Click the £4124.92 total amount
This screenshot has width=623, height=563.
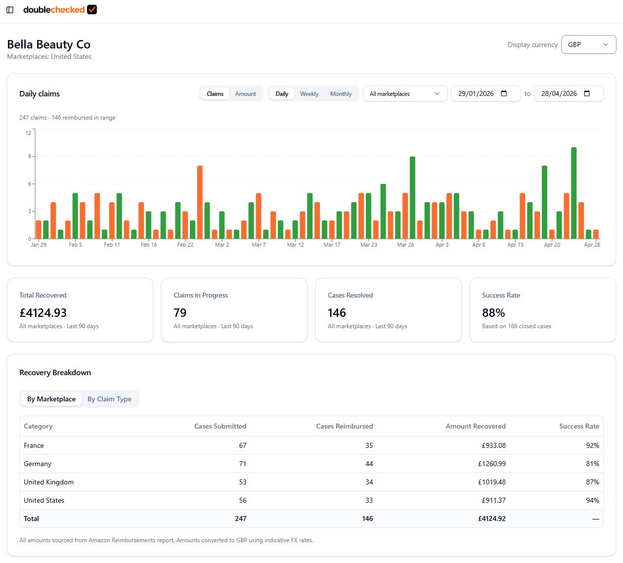492,519
